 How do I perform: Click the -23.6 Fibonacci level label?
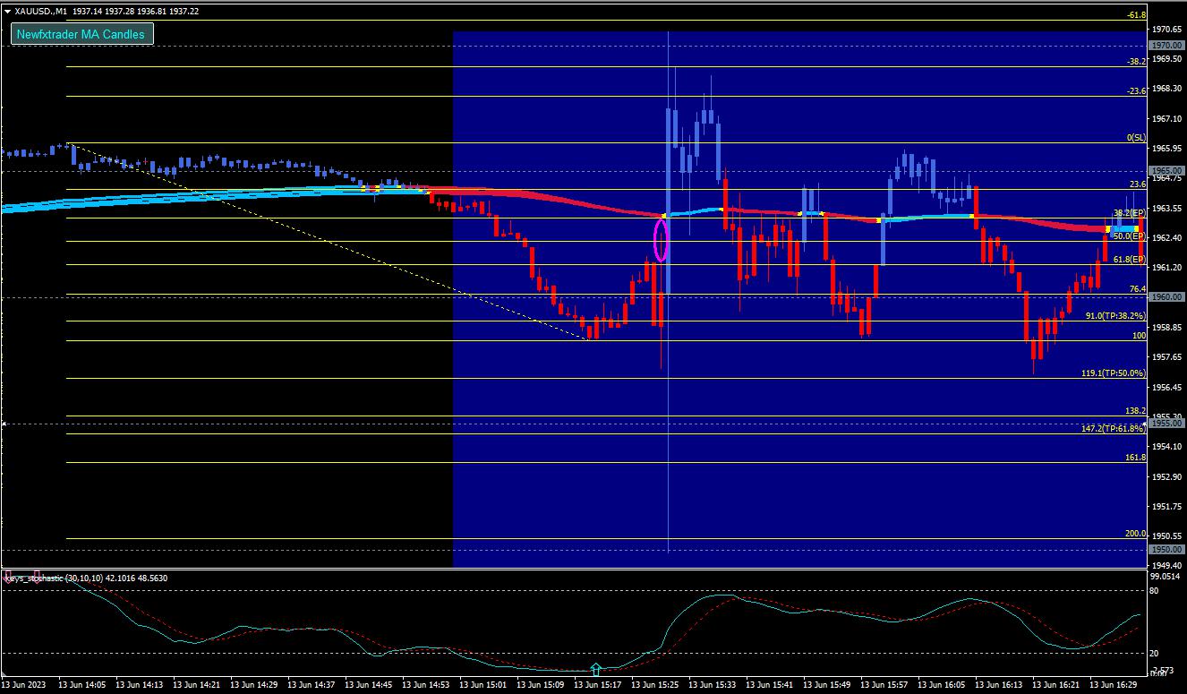point(1136,91)
